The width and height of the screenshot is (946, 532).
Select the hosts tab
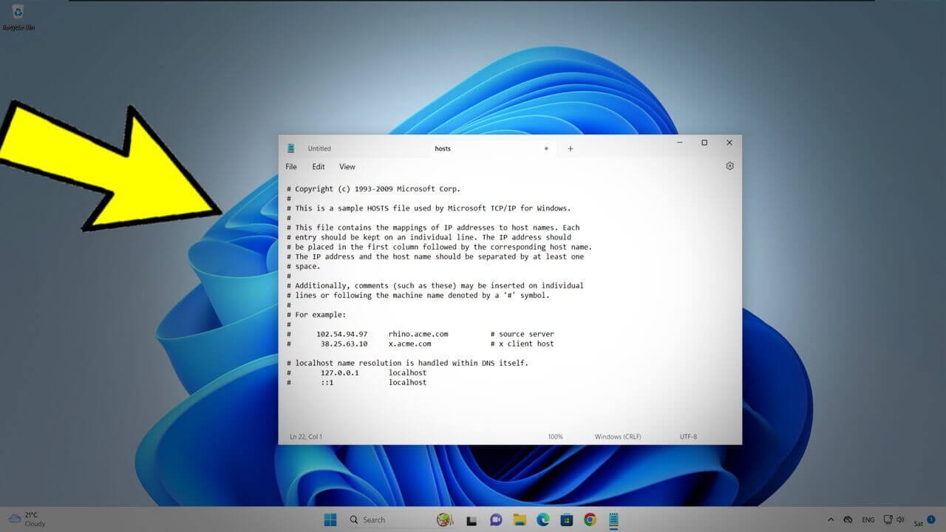[443, 149]
